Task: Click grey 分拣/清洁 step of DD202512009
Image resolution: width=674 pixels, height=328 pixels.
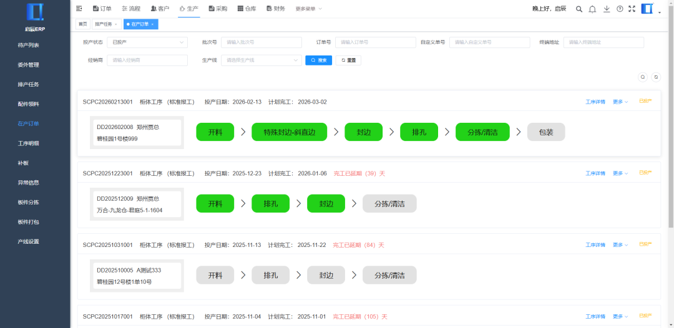Action: (x=389, y=203)
